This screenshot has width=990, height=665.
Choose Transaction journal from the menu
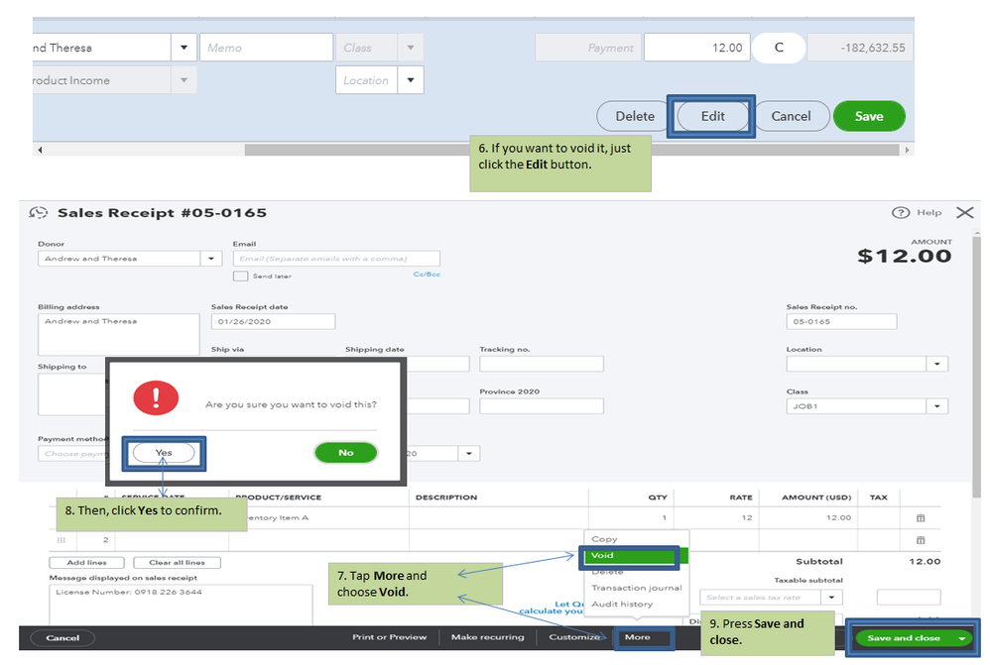(637, 588)
